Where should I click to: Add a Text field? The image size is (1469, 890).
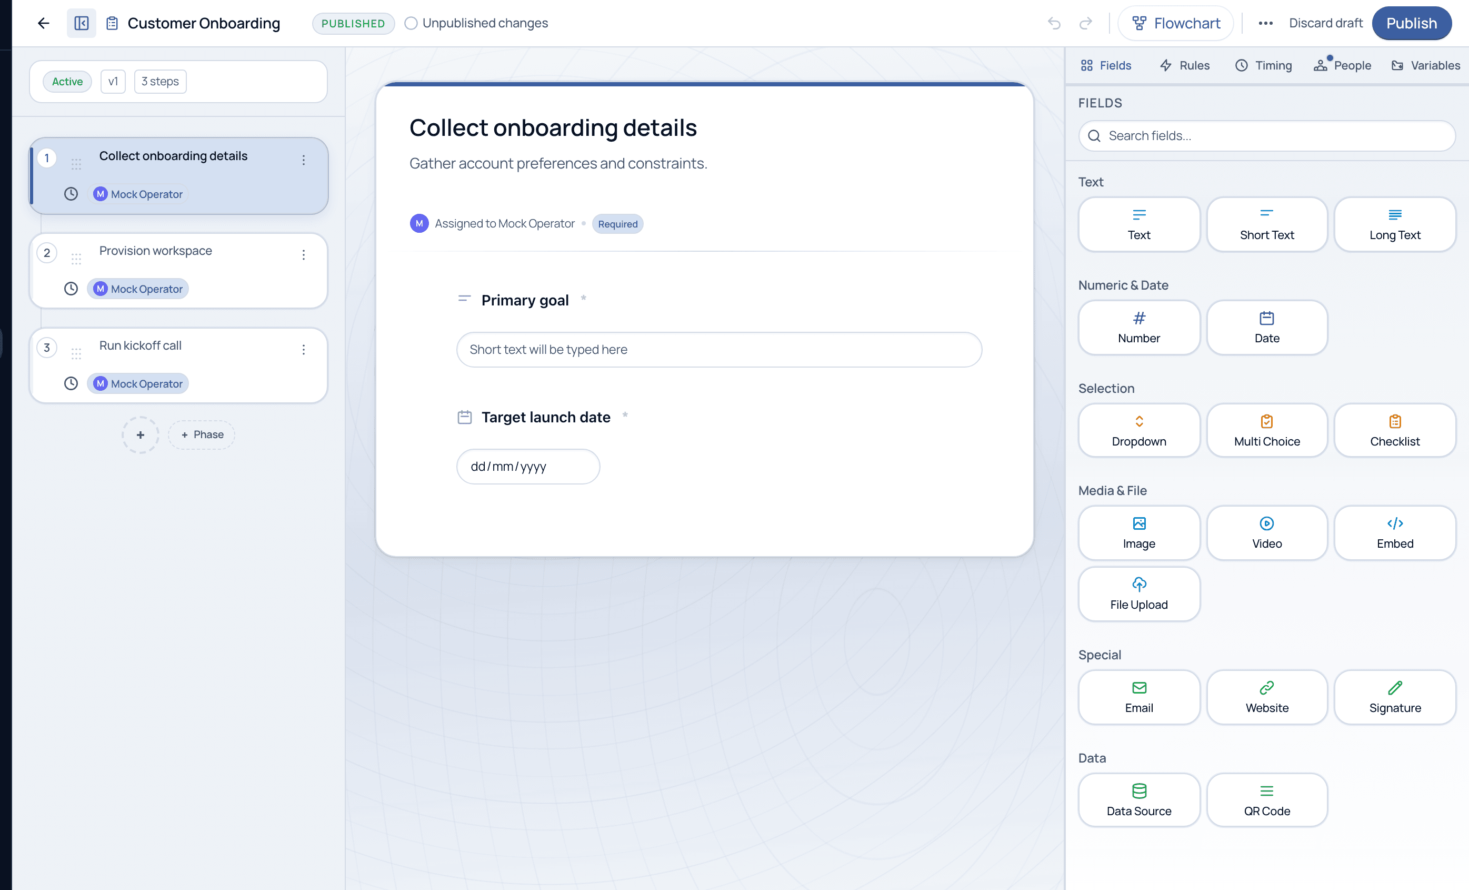1138,224
